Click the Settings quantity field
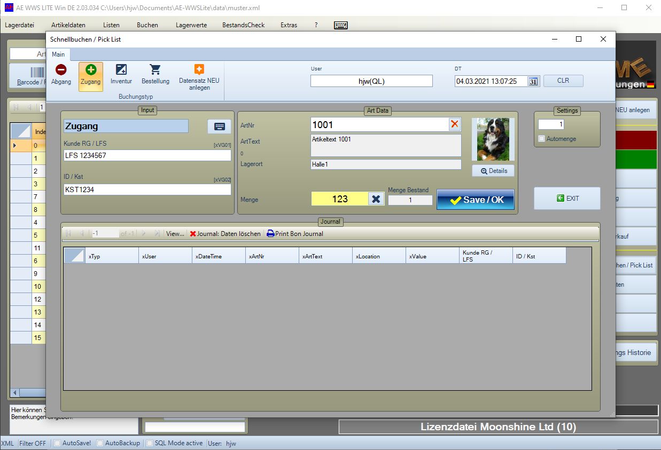 (x=550, y=124)
